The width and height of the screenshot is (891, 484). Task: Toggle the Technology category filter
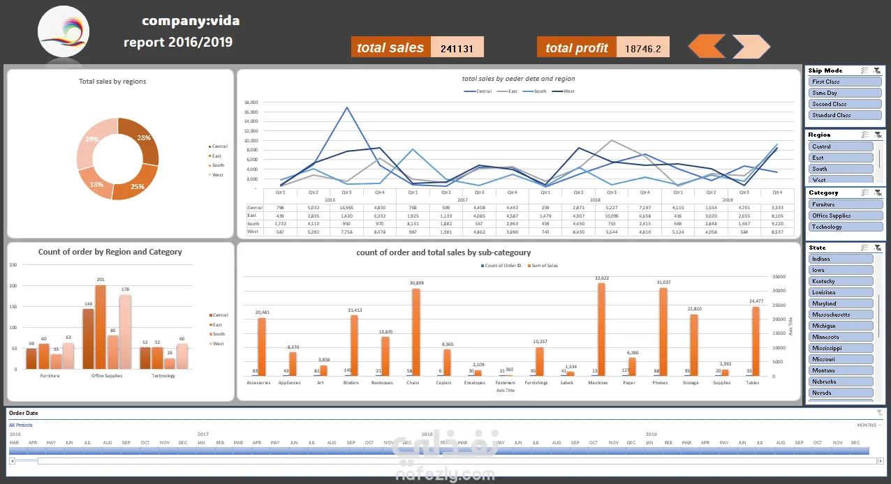(x=846, y=227)
